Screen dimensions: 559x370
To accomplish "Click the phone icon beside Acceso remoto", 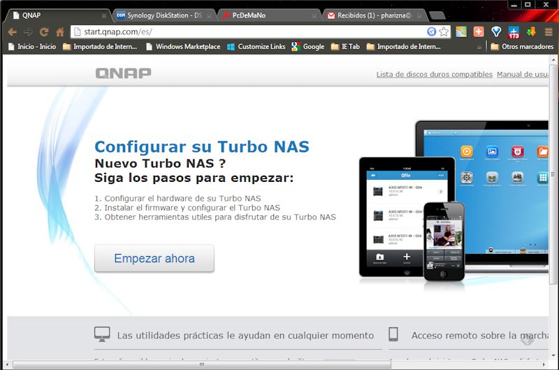I will click(x=393, y=334).
